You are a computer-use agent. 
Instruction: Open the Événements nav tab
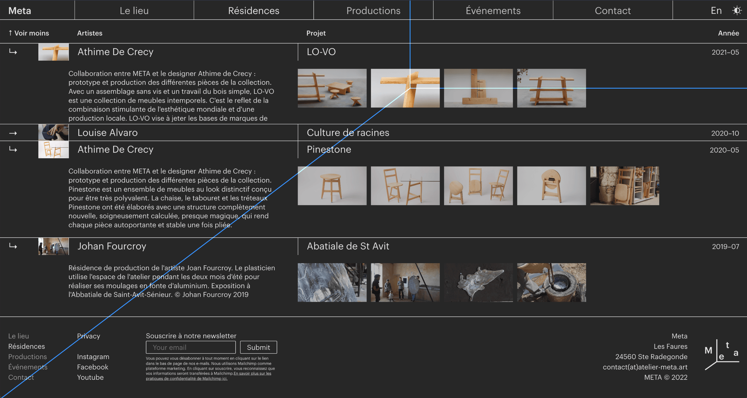pos(493,11)
